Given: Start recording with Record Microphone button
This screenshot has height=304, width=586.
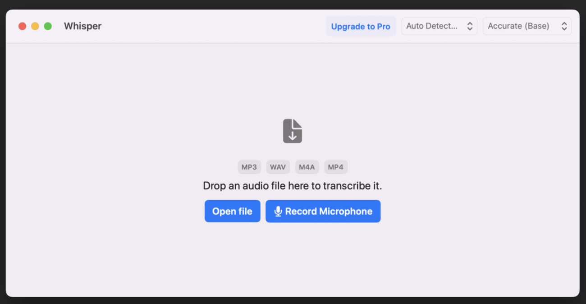Looking at the screenshot, I should tap(323, 211).
